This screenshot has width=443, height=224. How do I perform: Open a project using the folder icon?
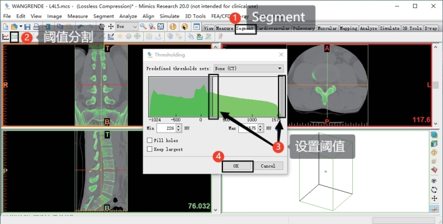(14, 27)
